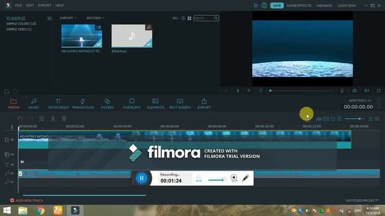This screenshot has height=216, width=385.
Task: Mute the second music track
Action: [12, 182]
